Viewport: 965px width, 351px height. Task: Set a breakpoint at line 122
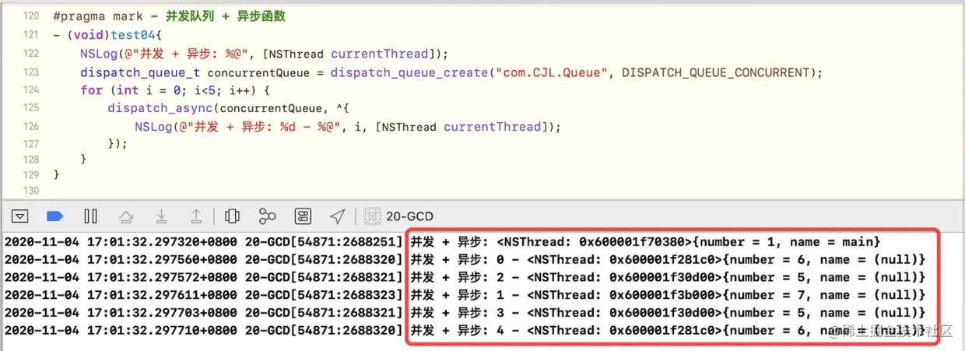[x=30, y=53]
